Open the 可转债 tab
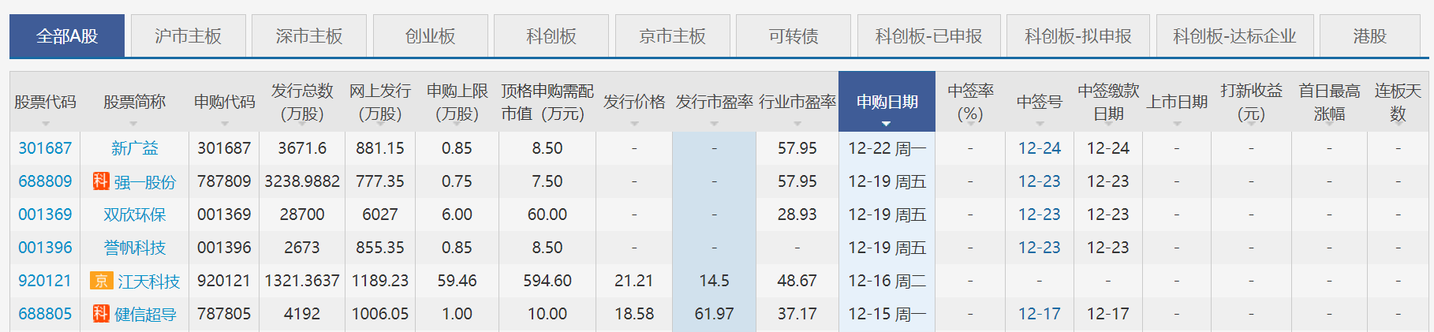The height and width of the screenshot is (332, 1434). point(793,36)
